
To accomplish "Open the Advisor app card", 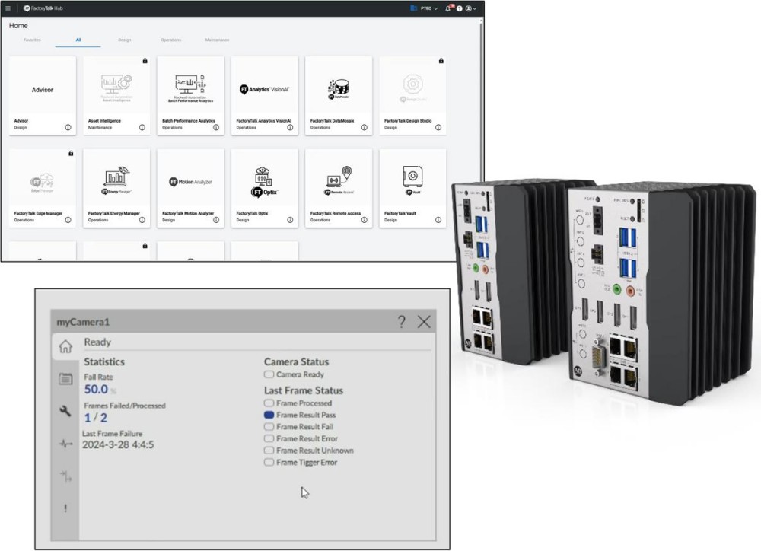I will [42, 95].
